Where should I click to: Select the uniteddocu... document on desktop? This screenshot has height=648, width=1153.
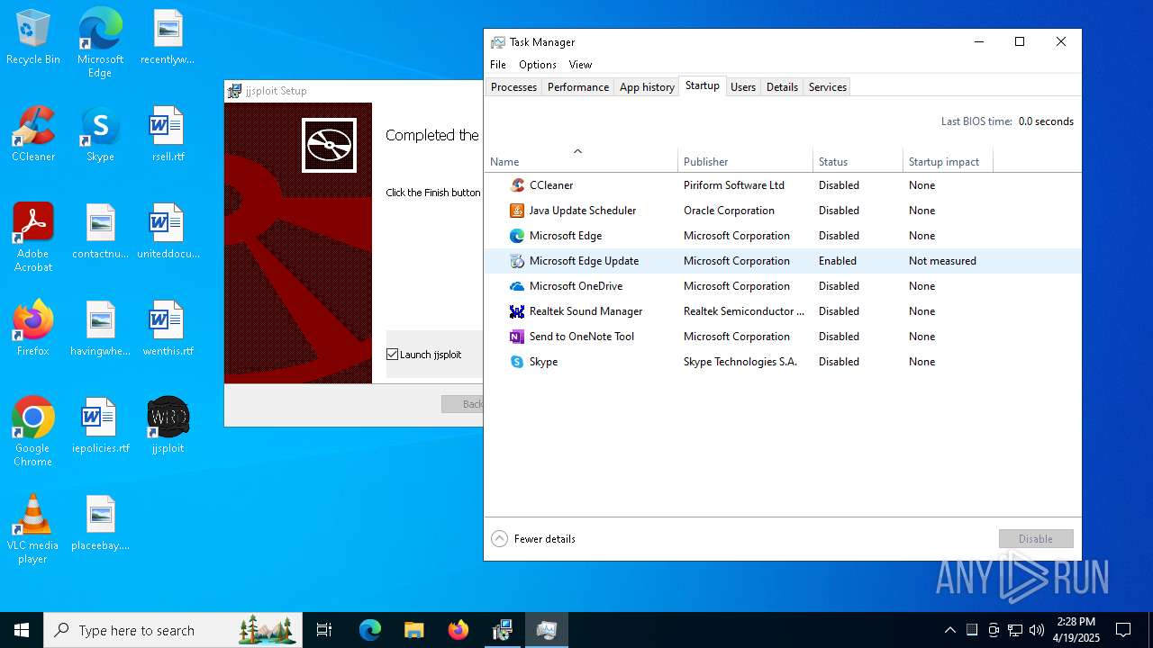[x=168, y=232]
